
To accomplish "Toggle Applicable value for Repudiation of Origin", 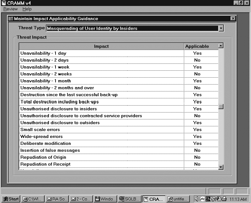I will (x=197, y=157).
